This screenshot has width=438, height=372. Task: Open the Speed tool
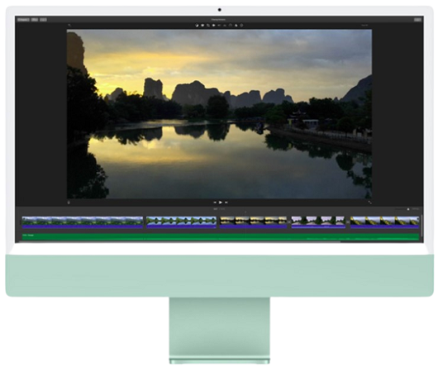point(231,25)
